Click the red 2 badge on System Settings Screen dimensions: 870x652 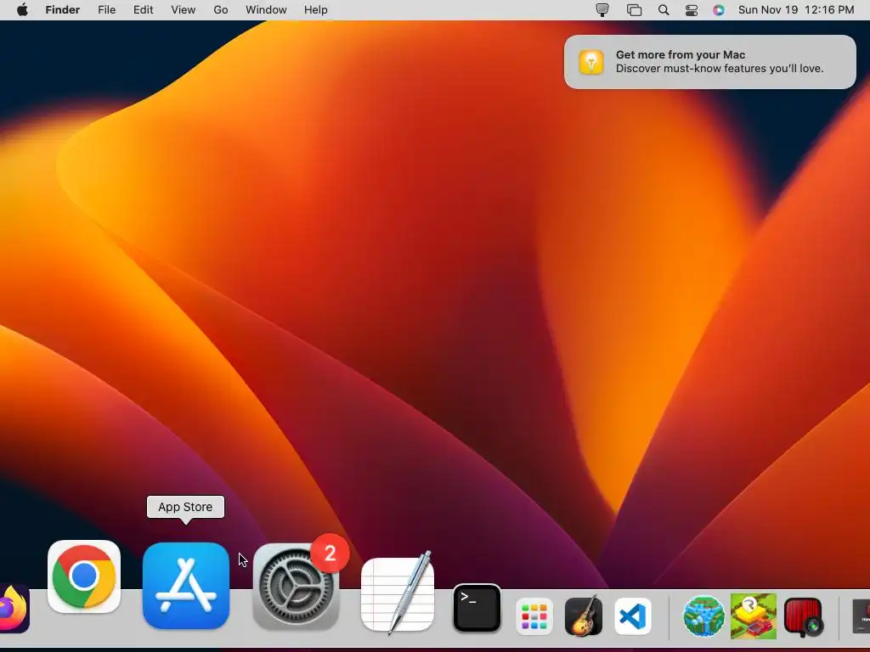(330, 553)
